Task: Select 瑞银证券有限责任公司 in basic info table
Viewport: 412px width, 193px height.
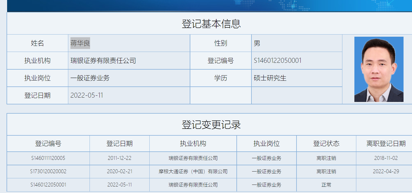Action: click(x=103, y=60)
